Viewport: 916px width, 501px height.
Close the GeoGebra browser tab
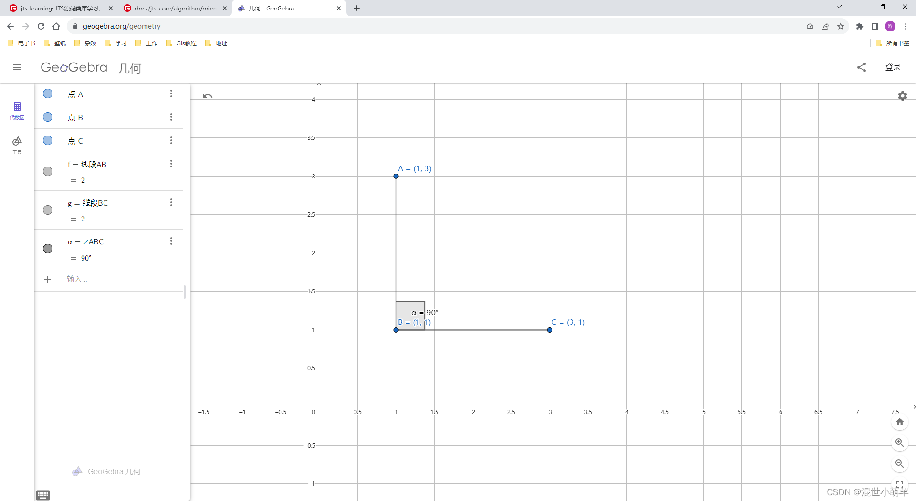click(x=339, y=8)
